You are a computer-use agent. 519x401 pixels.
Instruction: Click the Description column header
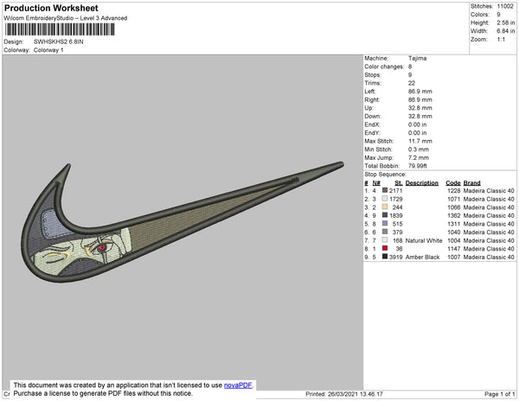click(x=422, y=183)
